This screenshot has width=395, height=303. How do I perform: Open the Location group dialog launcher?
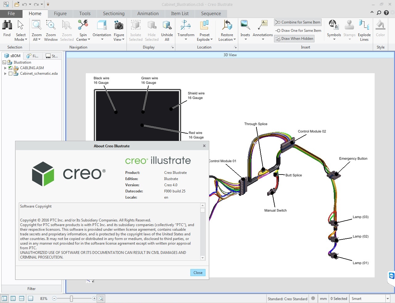click(x=235, y=47)
